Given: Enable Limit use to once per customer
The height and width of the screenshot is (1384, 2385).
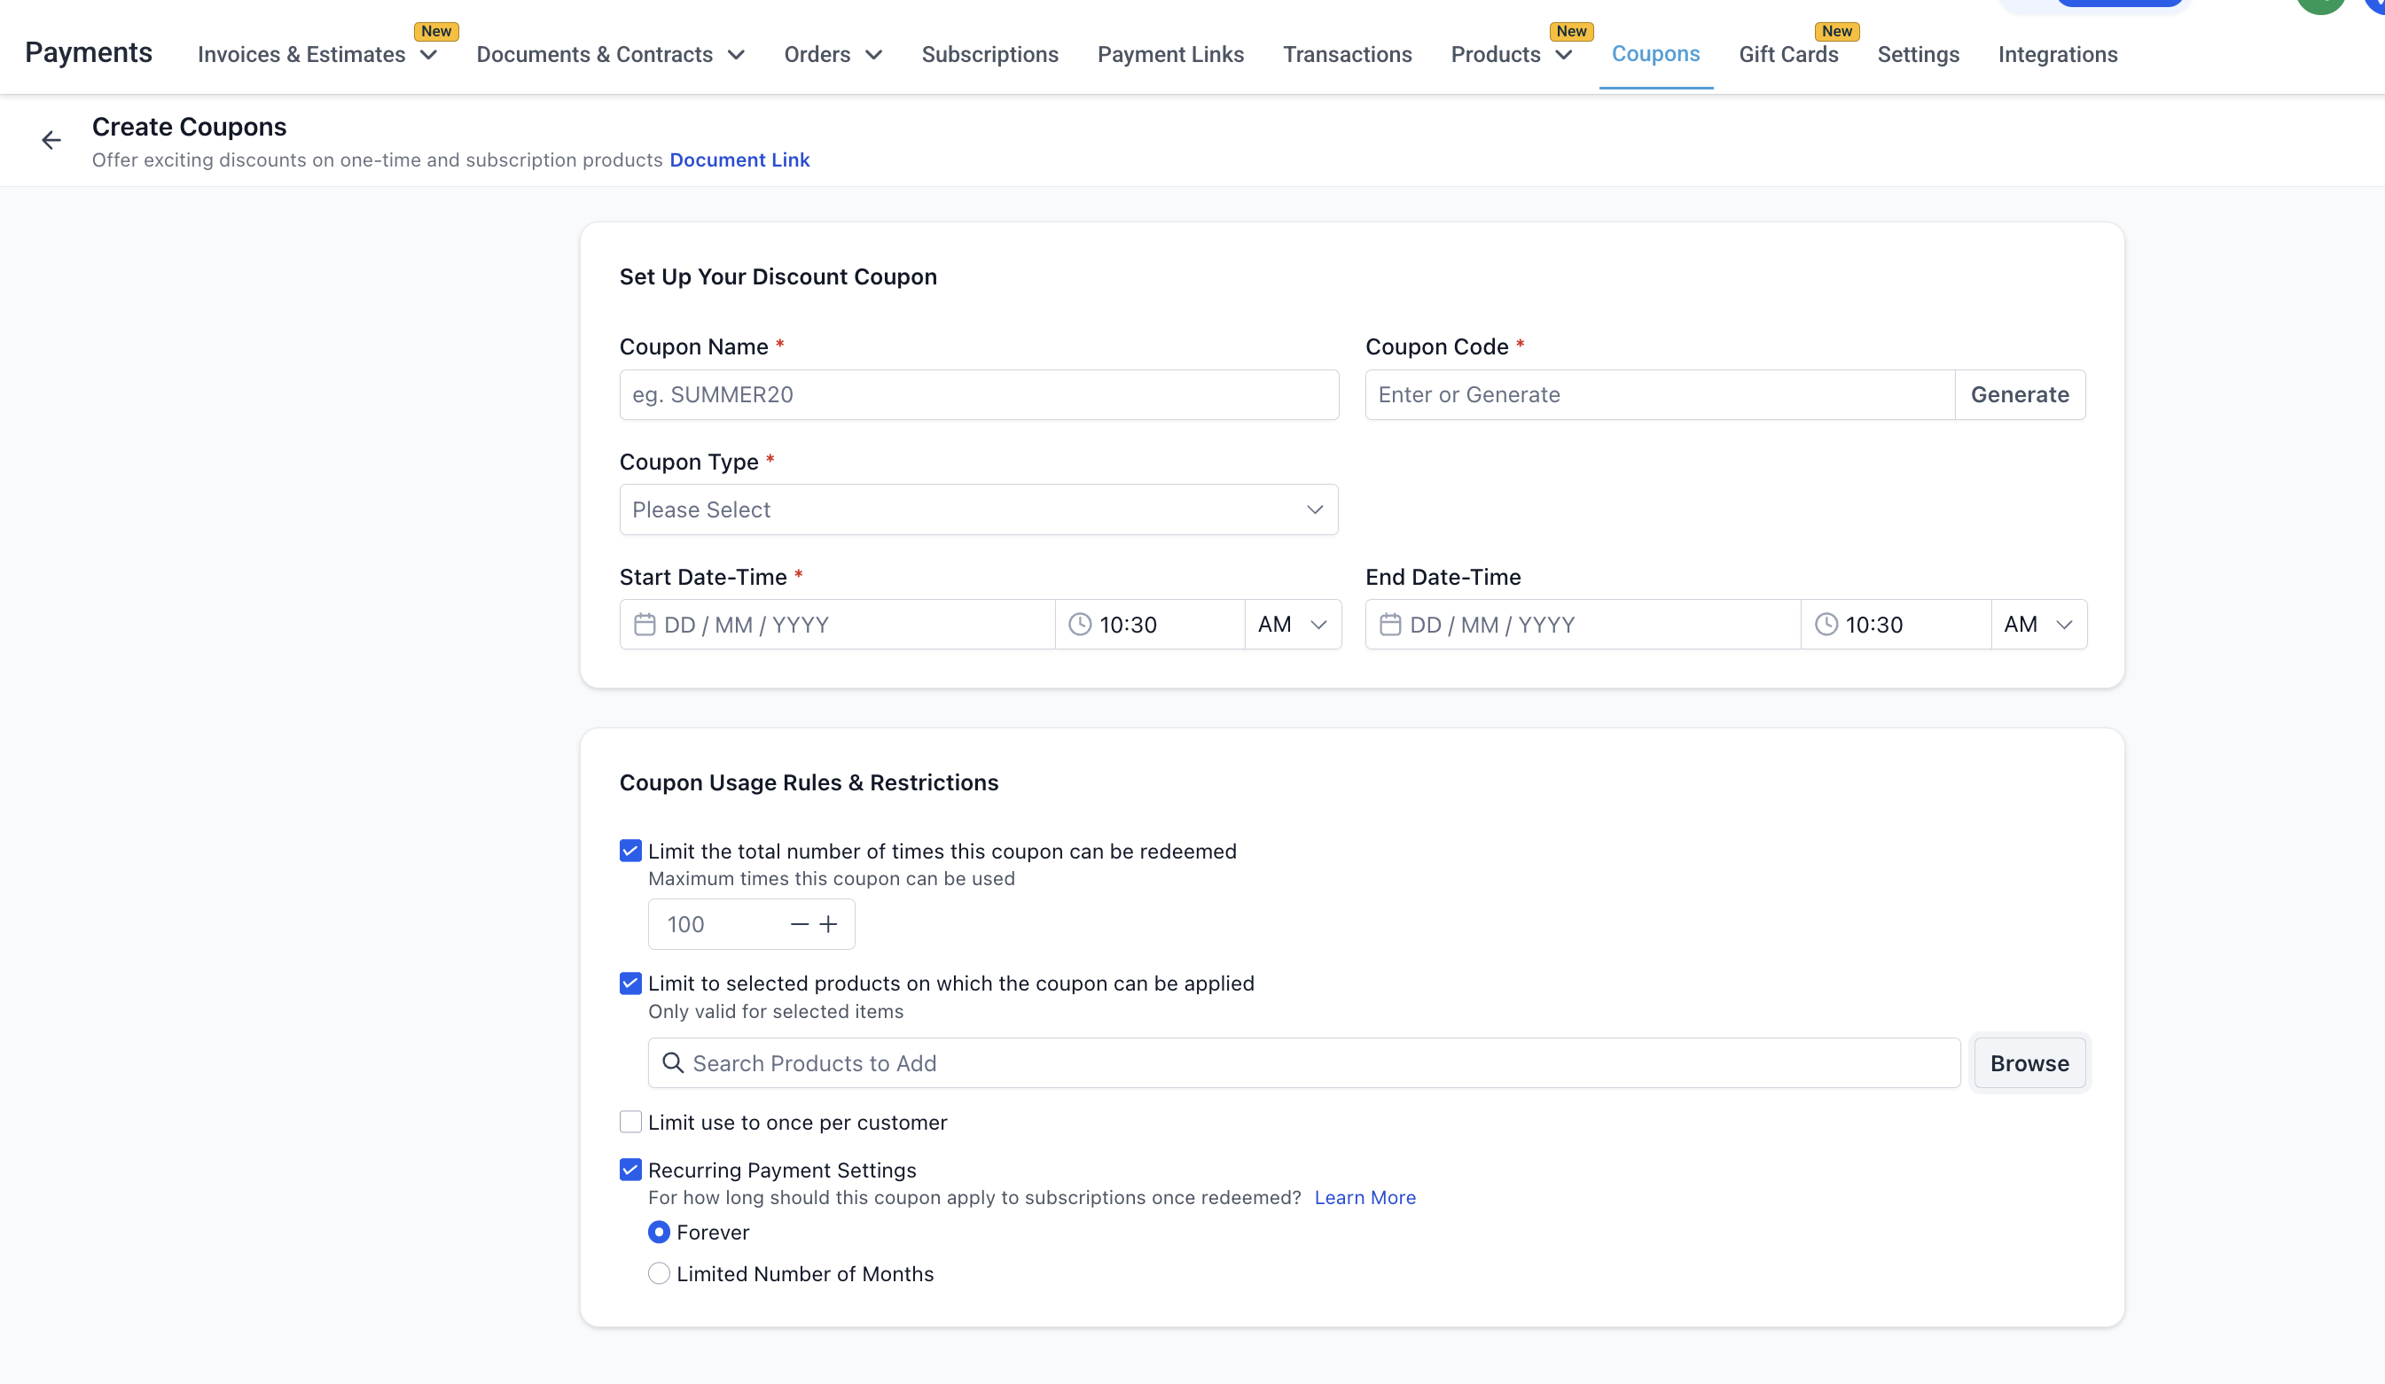Looking at the screenshot, I should 630,1122.
